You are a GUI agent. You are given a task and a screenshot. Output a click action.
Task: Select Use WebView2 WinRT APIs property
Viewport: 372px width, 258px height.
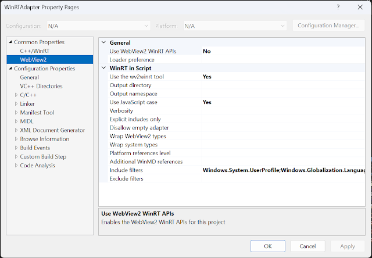coord(143,51)
